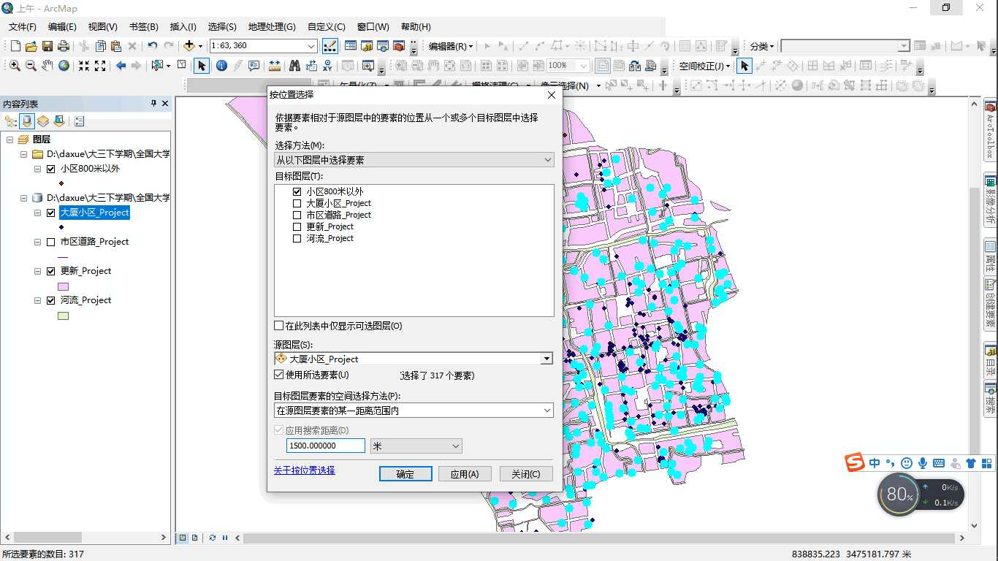This screenshot has height=561, width=998.
Task: Open the Find binoculars tool
Action: tap(294, 66)
